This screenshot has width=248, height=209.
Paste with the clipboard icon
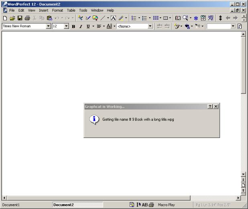[x=49, y=18]
